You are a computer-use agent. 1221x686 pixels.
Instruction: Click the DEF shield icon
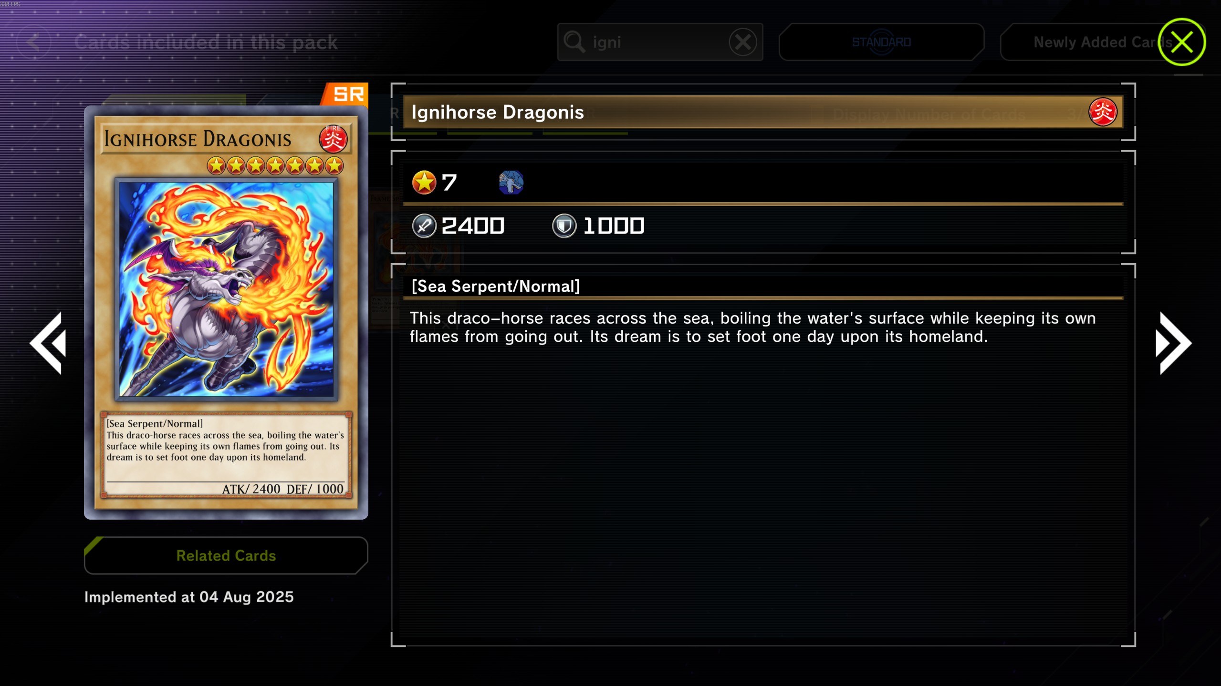pos(564,226)
